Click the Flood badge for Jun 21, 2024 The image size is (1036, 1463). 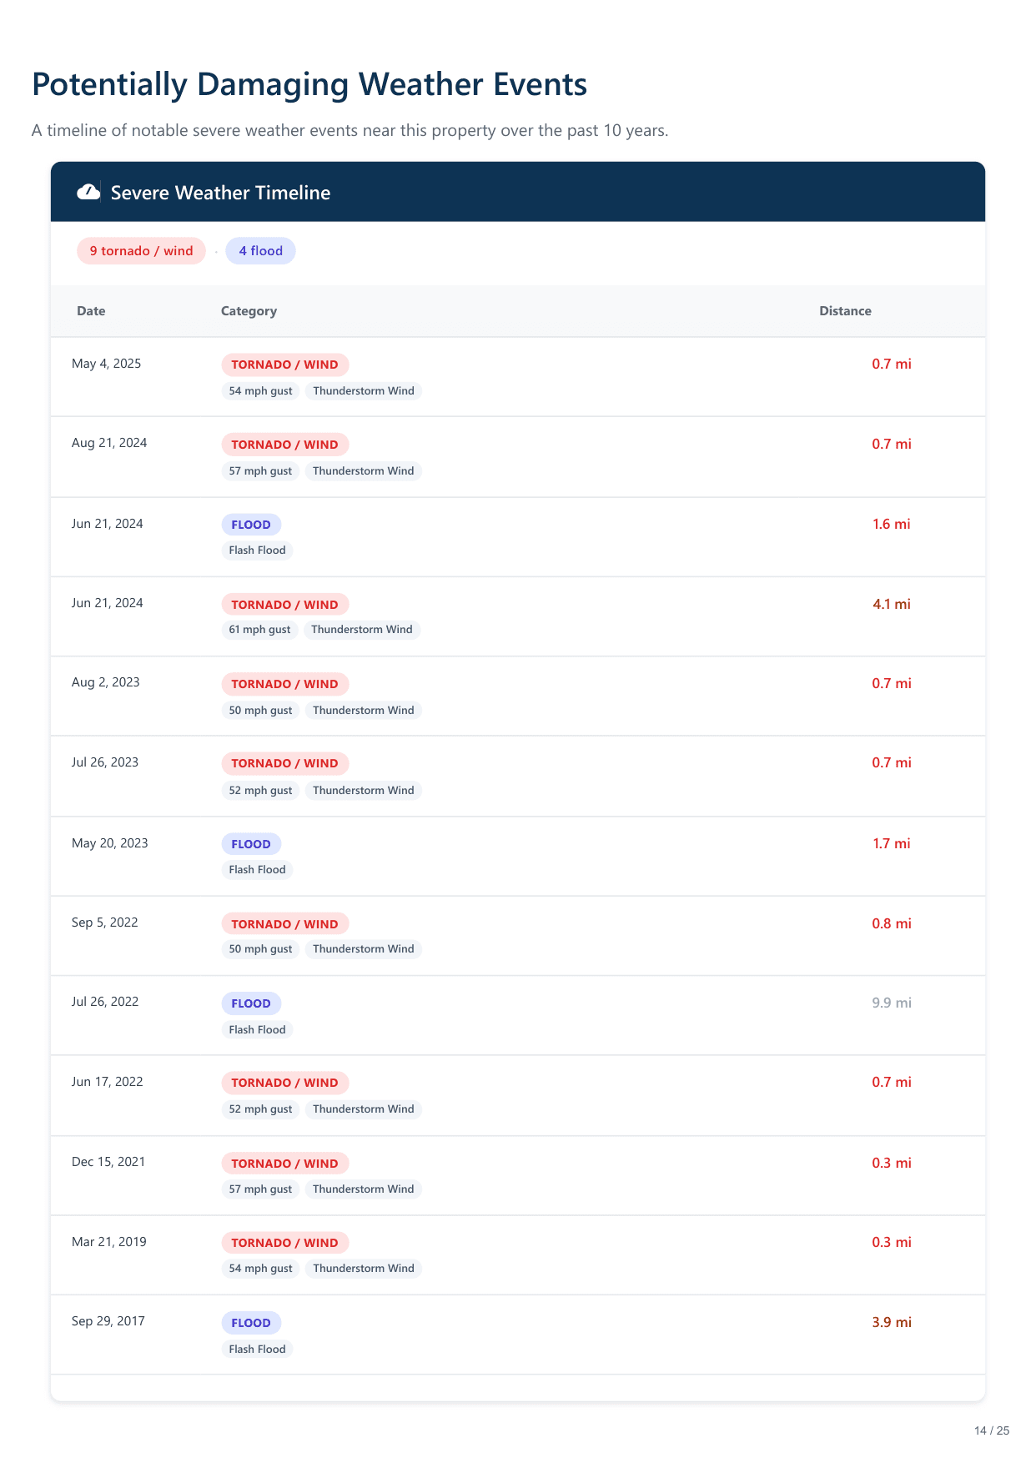click(x=251, y=525)
